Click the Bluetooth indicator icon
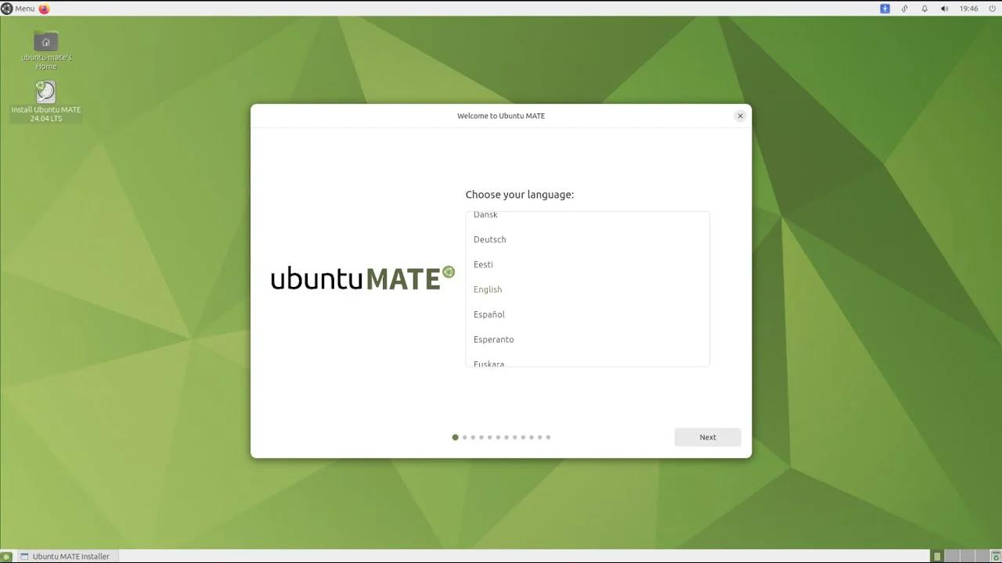The height and width of the screenshot is (563, 1002). [x=904, y=8]
